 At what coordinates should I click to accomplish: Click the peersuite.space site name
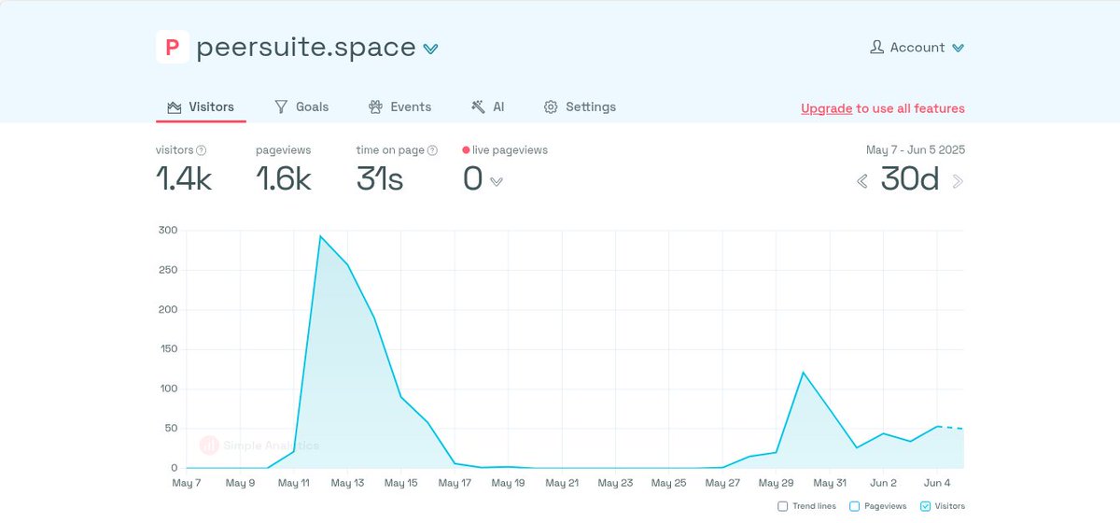click(306, 47)
